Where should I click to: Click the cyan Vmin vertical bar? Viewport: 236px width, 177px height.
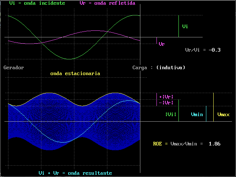pos(206,114)
